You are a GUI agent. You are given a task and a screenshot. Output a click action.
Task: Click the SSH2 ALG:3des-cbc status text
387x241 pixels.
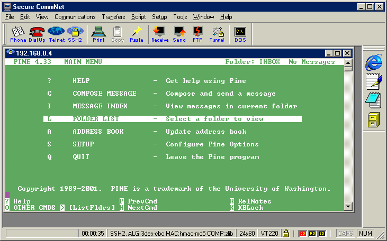coord(172,233)
